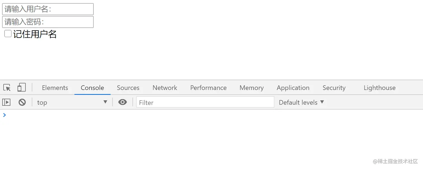Toggle the device toolbar icon

click(x=22, y=88)
